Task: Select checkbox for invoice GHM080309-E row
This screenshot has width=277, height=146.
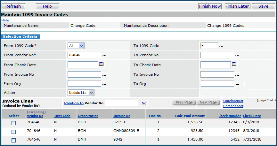Action: coord(13,132)
